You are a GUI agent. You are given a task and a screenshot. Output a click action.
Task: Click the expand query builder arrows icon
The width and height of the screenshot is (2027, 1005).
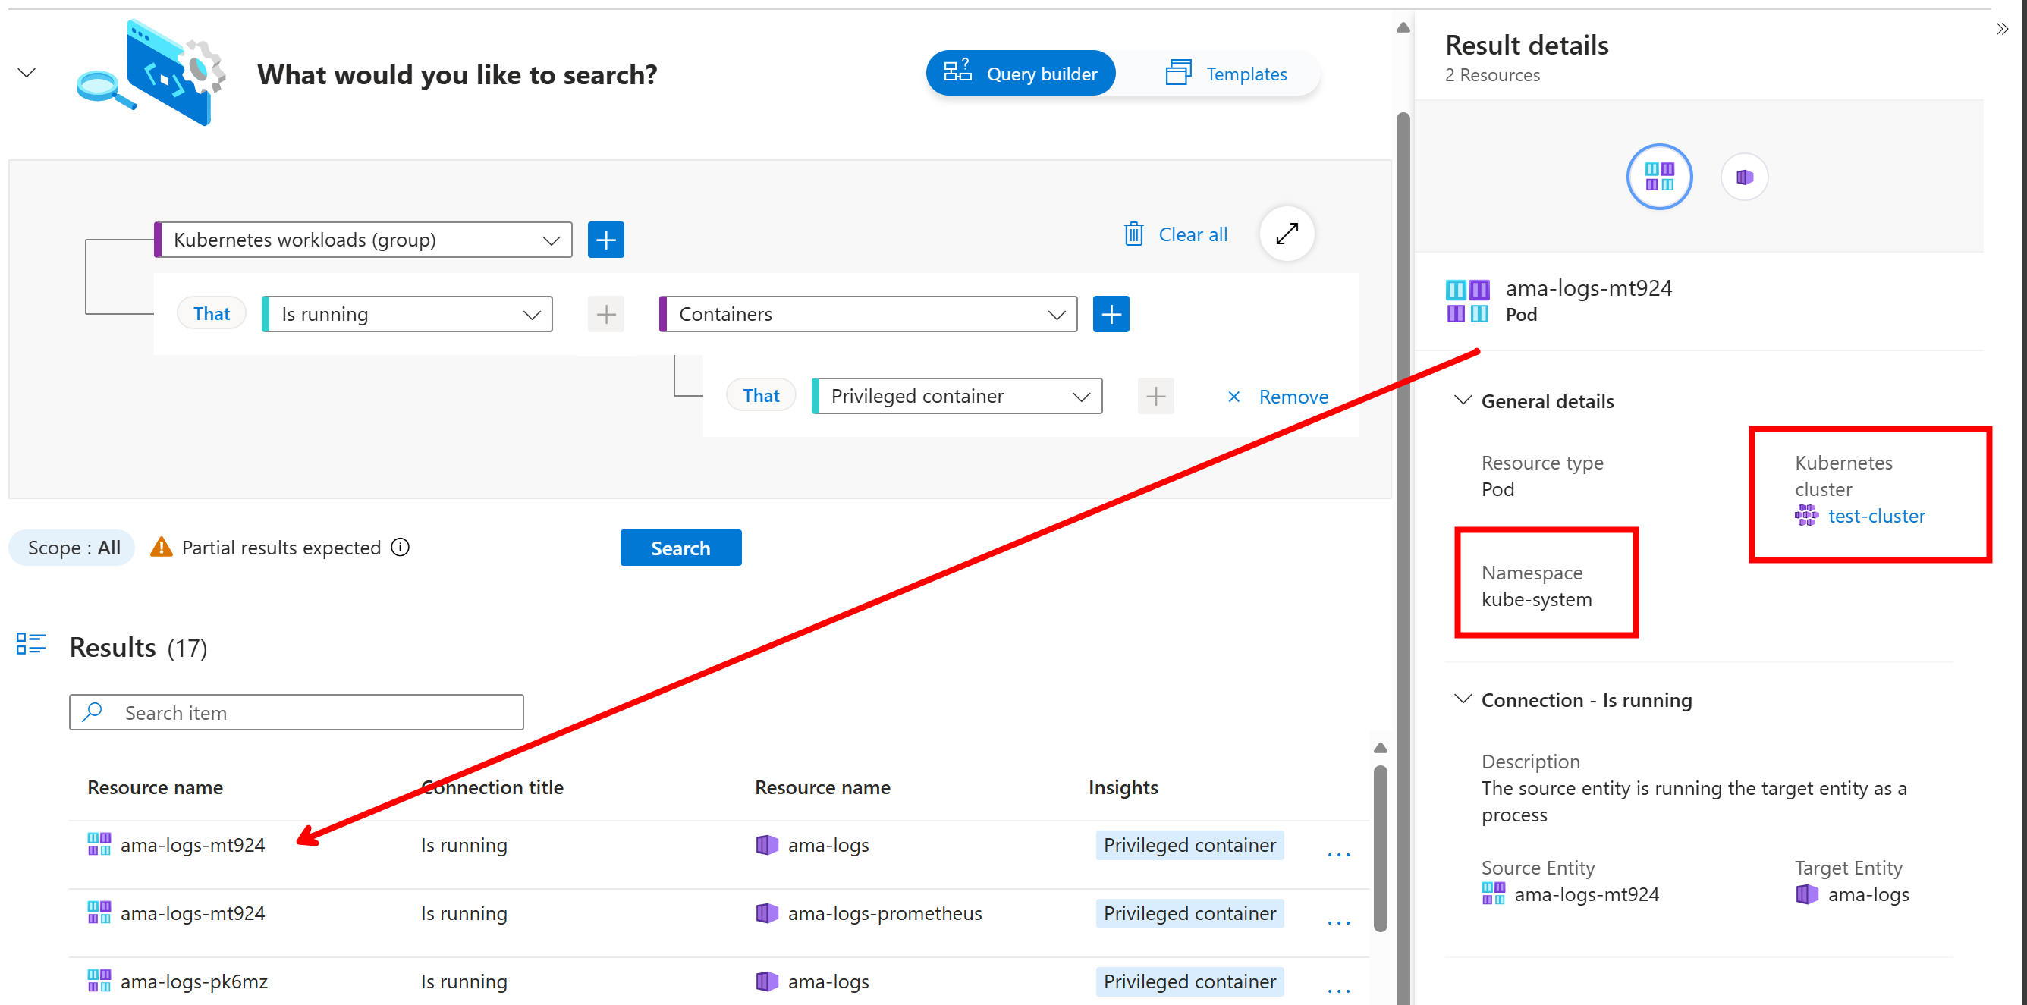pos(1287,234)
